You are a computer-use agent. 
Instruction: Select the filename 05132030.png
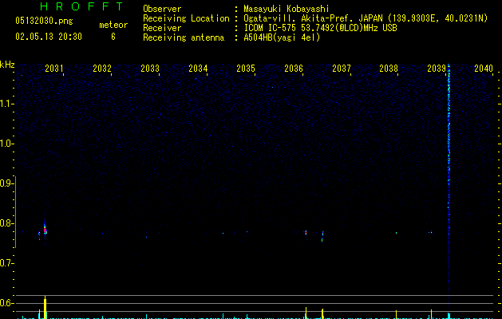pos(44,21)
